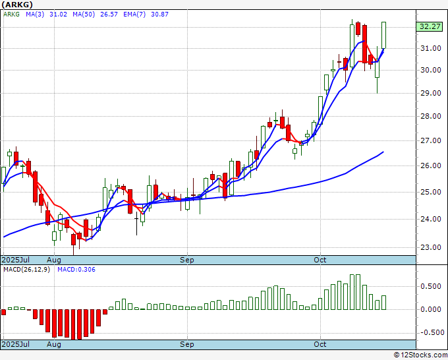Screen dimensions: 448x360
Task: Click Oct on the price chart date axis
Action: (320, 260)
